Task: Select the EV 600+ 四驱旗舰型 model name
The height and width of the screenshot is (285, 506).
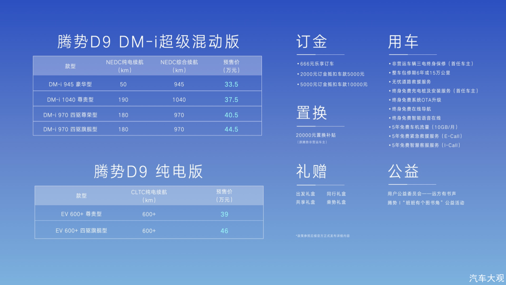Action: [82, 231]
